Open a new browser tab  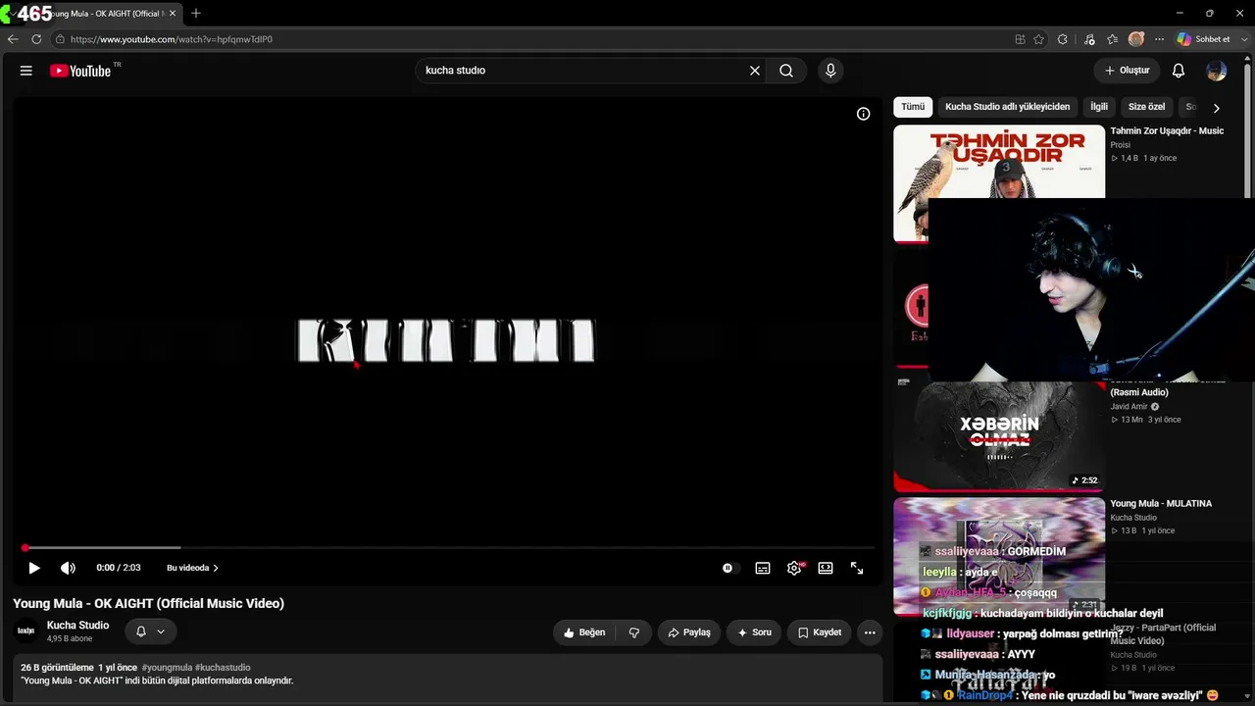click(x=196, y=14)
